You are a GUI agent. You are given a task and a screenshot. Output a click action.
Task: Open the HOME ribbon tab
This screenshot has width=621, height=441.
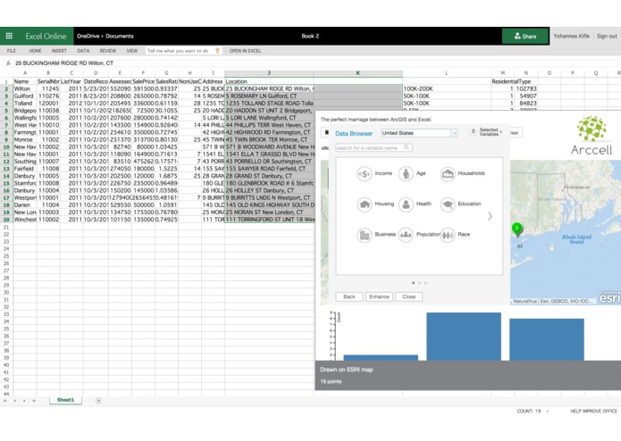pyautogui.click(x=35, y=51)
